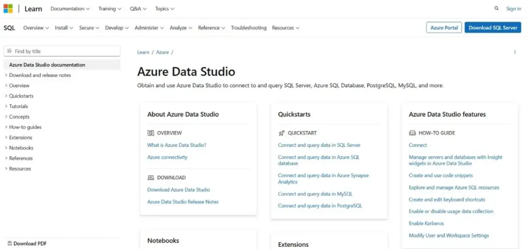Click the Find by title input field

(62, 51)
